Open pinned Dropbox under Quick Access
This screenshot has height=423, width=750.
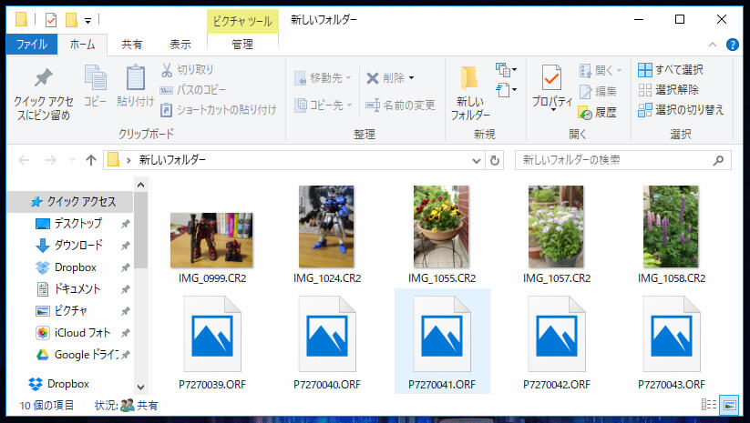[75, 267]
